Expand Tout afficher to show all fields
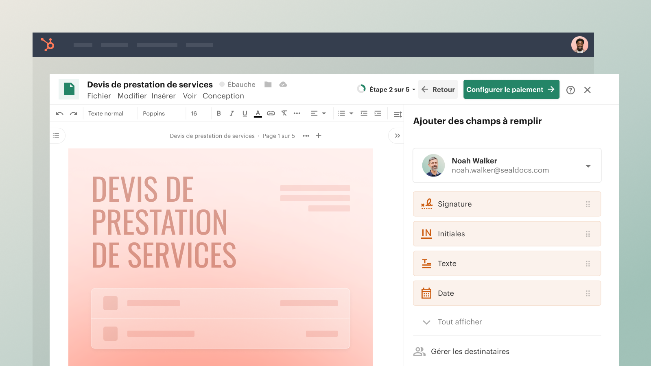 coord(459,322)
